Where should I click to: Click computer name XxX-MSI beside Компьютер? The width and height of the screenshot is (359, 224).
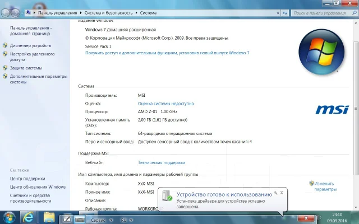[146, 184]
